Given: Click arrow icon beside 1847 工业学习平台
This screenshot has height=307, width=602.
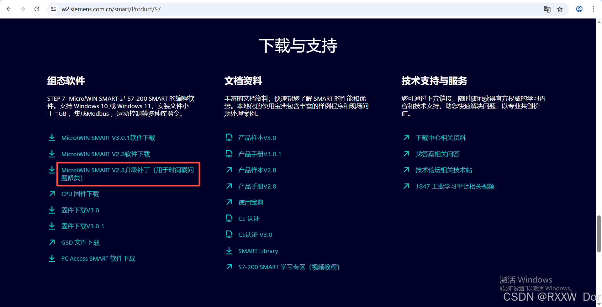Looking at the screenshot, I should tap(406, 186).
